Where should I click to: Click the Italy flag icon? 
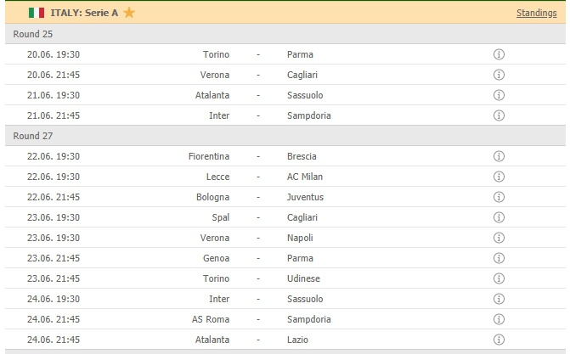pos(37,13)
